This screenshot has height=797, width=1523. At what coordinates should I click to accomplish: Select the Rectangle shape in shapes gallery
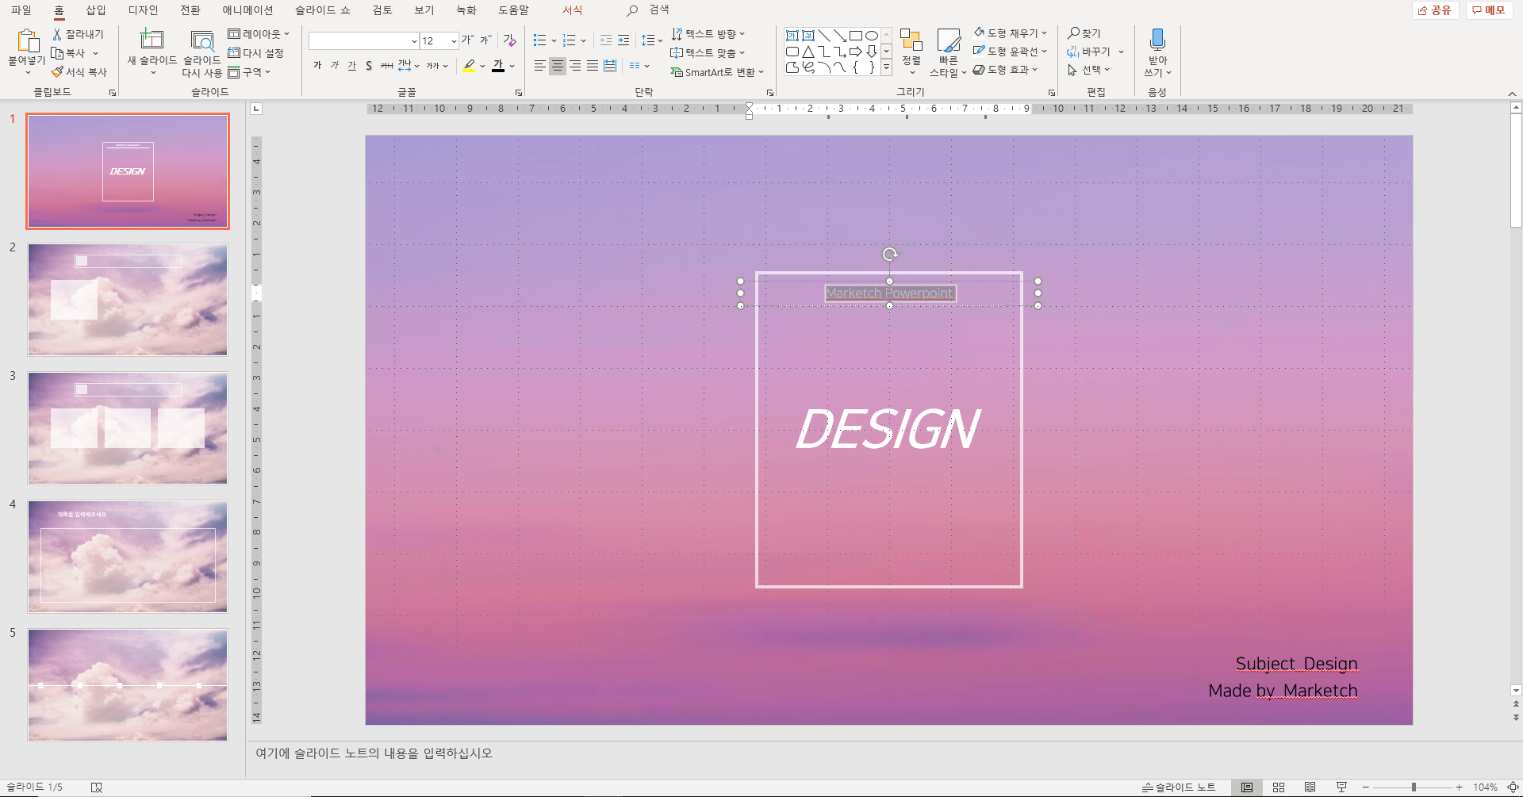pos(855,36)
